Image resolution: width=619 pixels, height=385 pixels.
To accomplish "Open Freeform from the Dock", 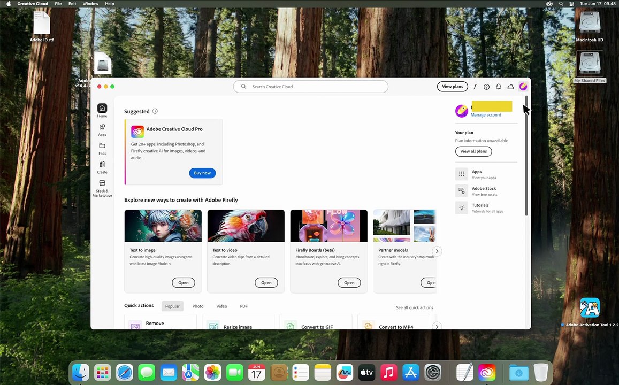I will [345, 372].
